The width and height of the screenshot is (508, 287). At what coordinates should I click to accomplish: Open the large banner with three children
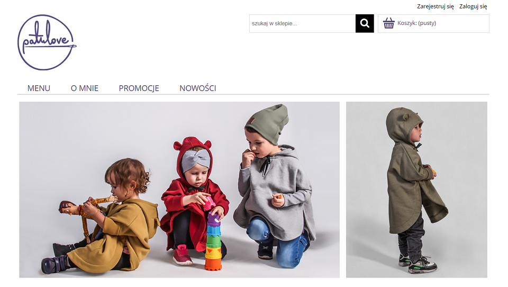pyautogui.click(x=179, y=190)
